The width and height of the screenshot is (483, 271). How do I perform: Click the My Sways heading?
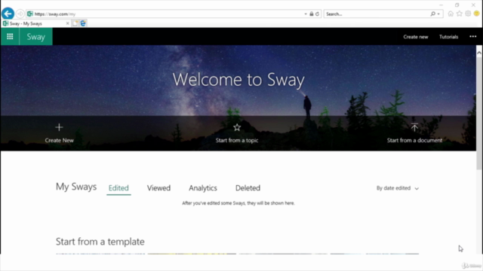(76, 187)
